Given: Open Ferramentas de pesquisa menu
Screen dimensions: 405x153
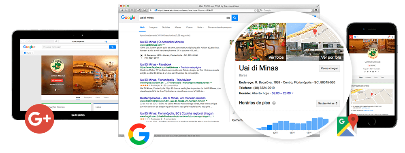Looking at the screenshot, I should point(220,27).
